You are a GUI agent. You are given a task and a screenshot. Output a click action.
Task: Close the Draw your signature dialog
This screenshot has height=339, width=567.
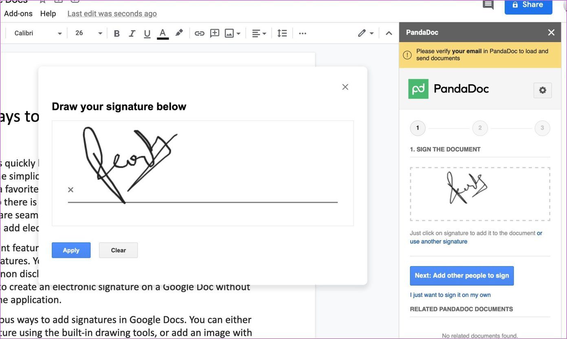click(x=345, y=87)
